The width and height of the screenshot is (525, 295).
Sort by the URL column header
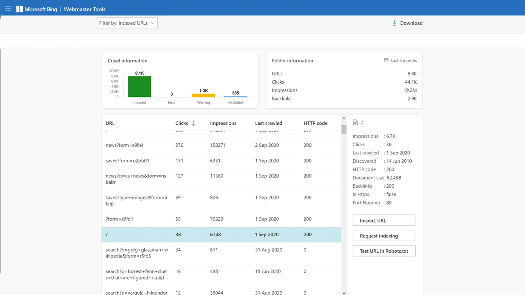(110, 123)
